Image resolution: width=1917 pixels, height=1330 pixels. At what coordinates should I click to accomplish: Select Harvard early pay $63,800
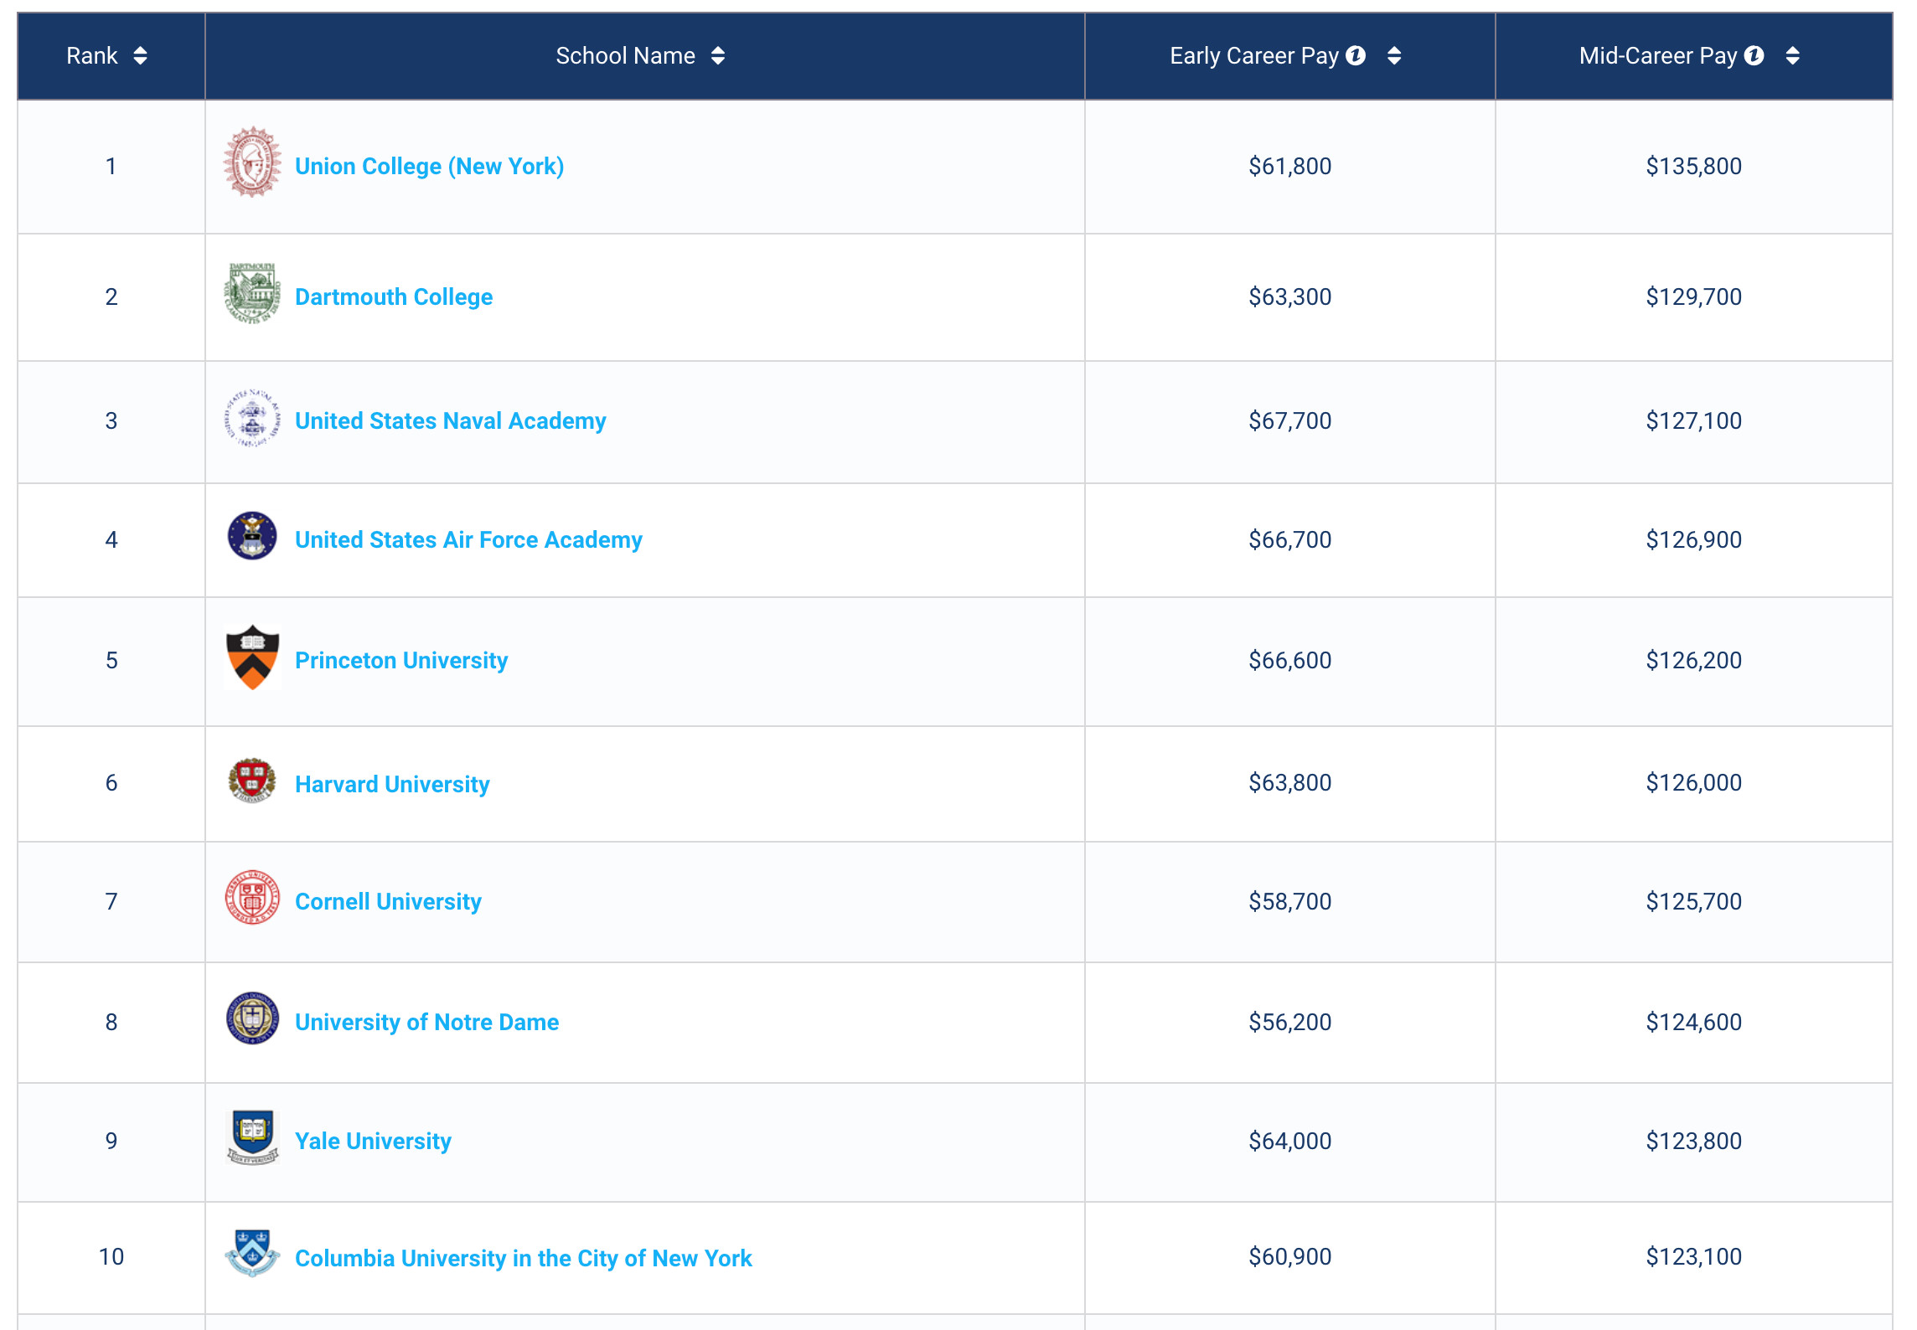pyautogui.click(x=1289, y=783)
